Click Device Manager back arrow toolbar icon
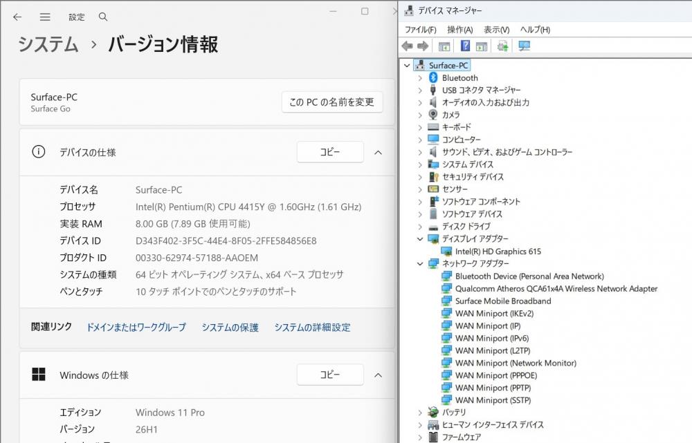The height and width of the screenshot is (443, 692). [x=408, y=46]
